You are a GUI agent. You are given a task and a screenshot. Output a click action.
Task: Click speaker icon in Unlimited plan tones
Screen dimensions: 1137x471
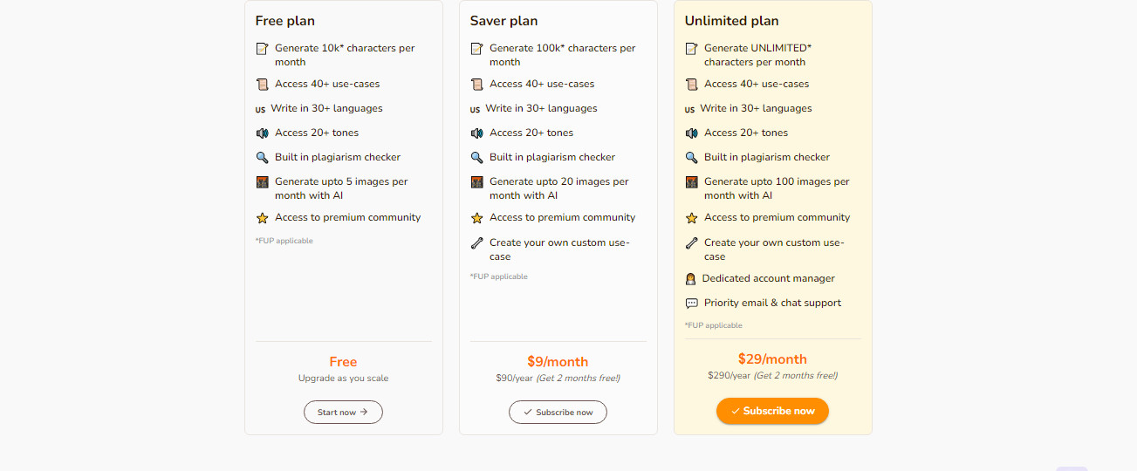[x=691, y=133]
